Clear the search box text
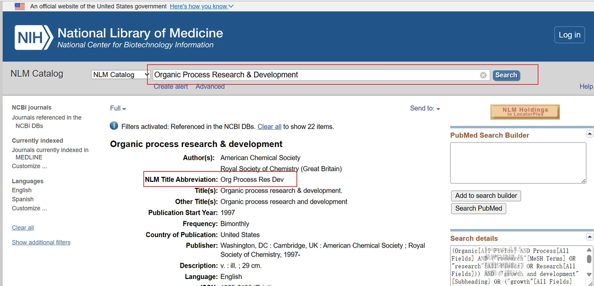594x286 pixels. click(x=483, y=75)
